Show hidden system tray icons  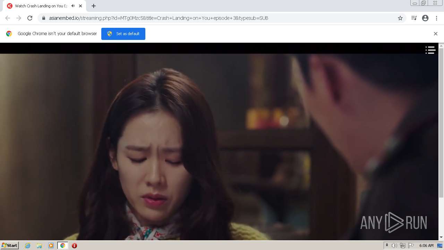click(387, 245)
